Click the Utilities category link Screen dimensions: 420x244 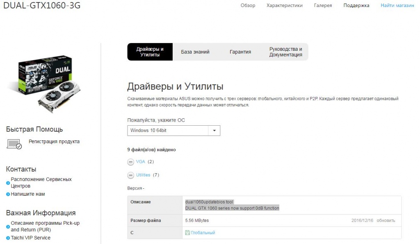(x=143, y=175)
